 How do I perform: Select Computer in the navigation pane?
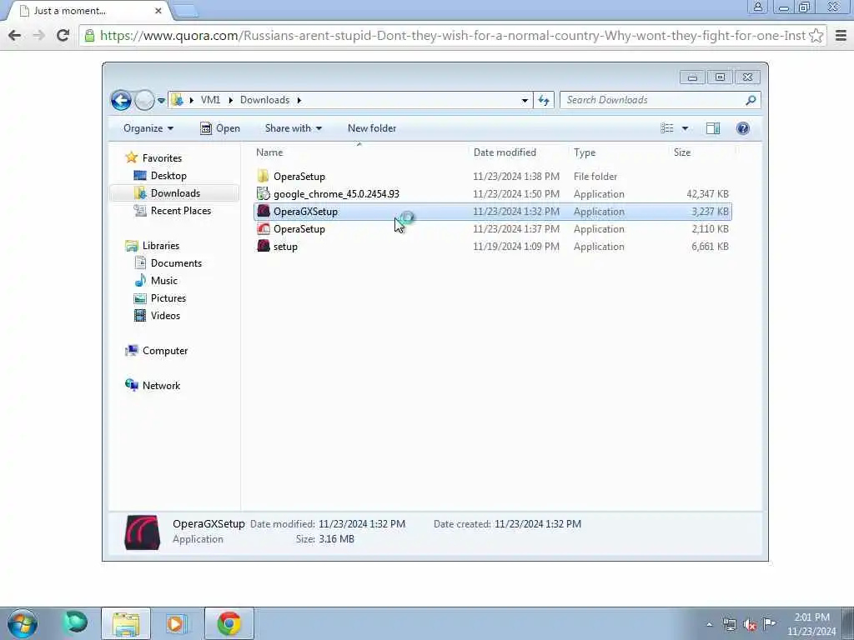pyautogui.click(x=156, y=351)
